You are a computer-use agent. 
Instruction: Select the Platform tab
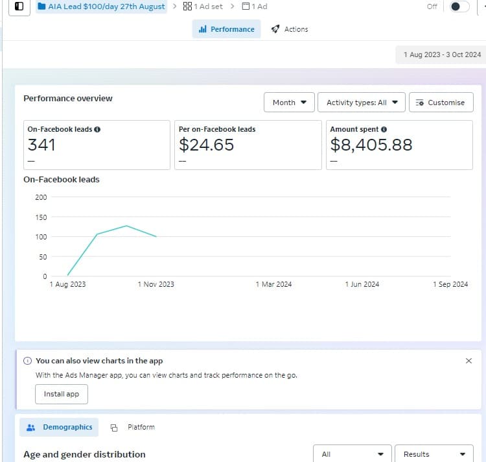click(x=133, y=427)
